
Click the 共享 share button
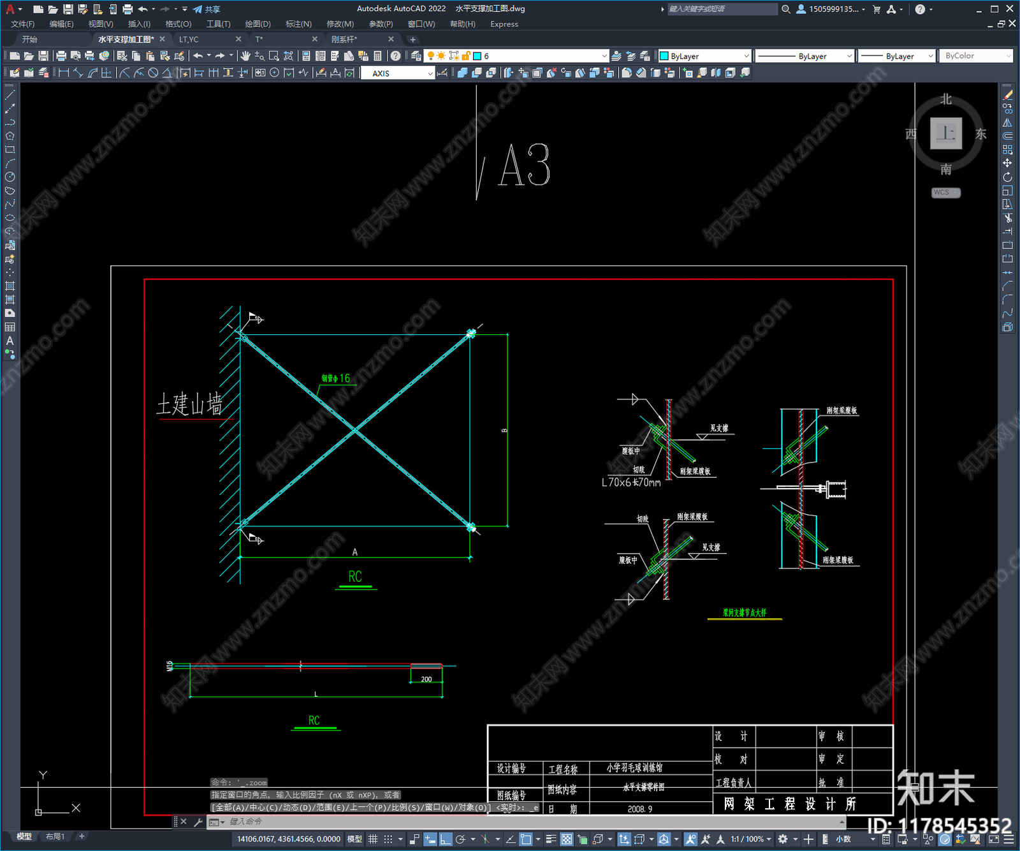pos(207,9)
